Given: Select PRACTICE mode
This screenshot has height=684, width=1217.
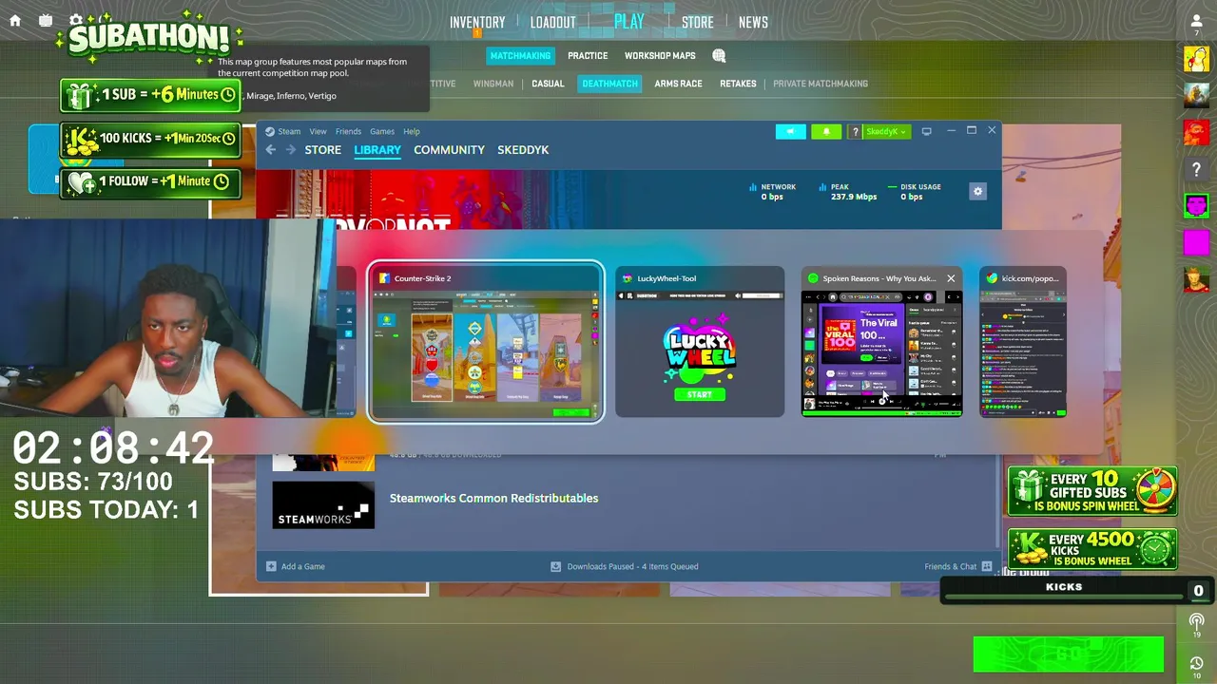Looking at the screenshot, I should point(588,56).
